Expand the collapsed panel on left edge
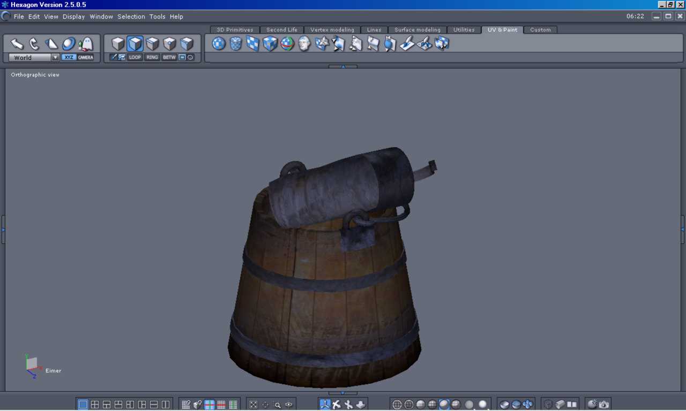The height and width of the screenshot is (411, 686). 3,230
